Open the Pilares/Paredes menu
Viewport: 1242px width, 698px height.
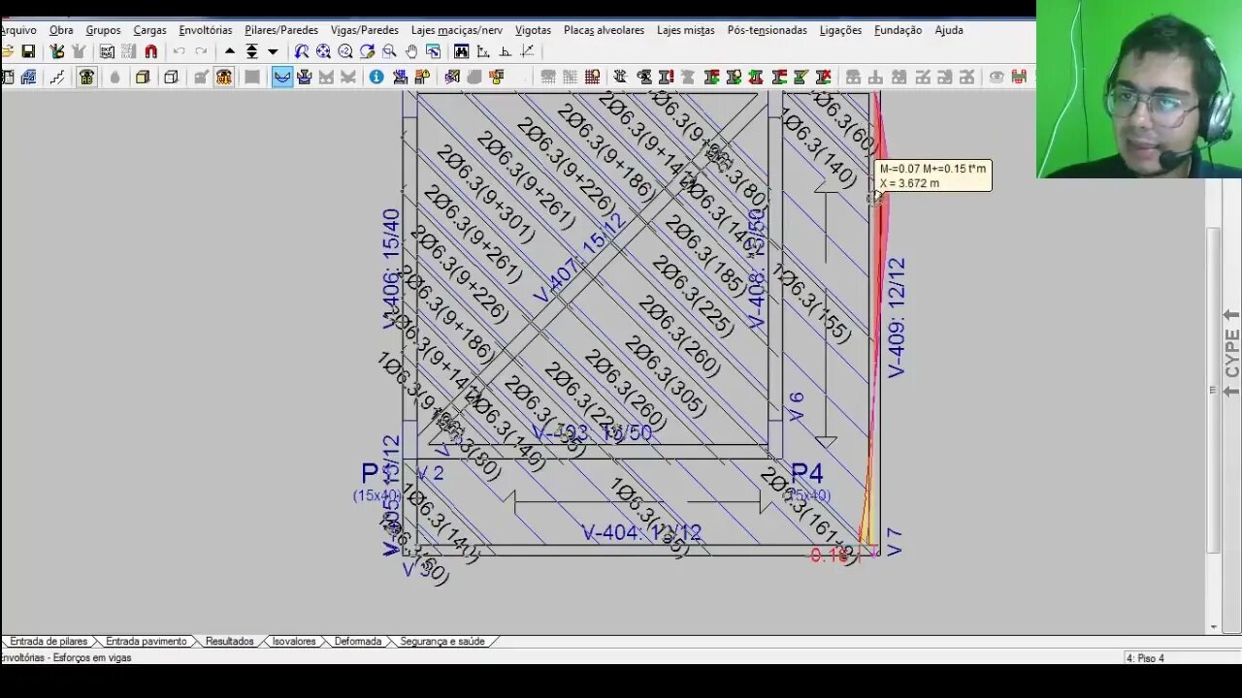coord(281,30)
